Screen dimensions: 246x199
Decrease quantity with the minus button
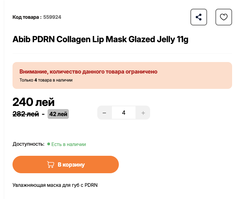[105, 113]
